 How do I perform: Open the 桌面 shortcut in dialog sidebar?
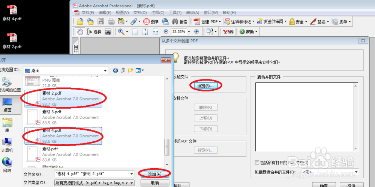(7, 105)
